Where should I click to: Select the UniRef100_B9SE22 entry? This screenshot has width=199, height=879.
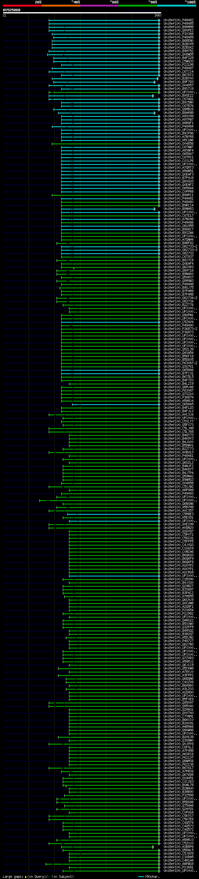(x=178, y=95)
